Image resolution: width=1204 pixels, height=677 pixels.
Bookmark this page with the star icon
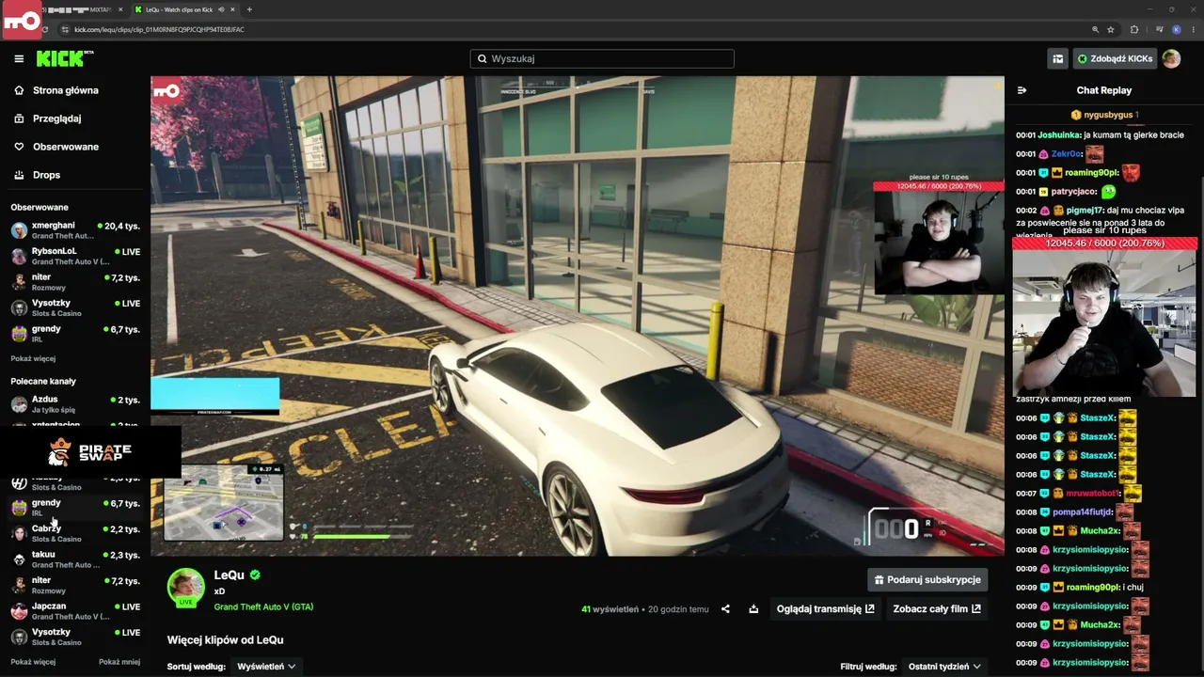1111,29
